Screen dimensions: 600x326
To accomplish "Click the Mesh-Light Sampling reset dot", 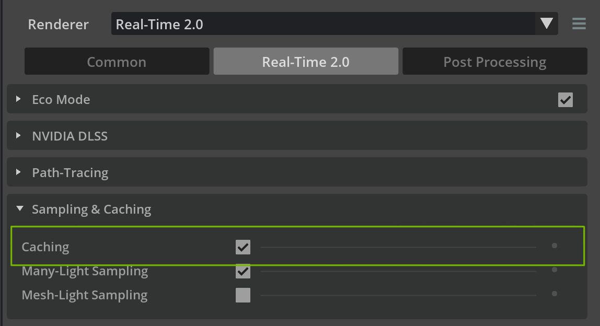I will 554,294.
